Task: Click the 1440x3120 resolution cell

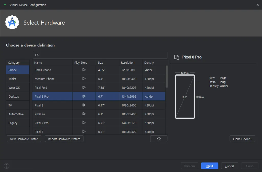Action: 131,123
